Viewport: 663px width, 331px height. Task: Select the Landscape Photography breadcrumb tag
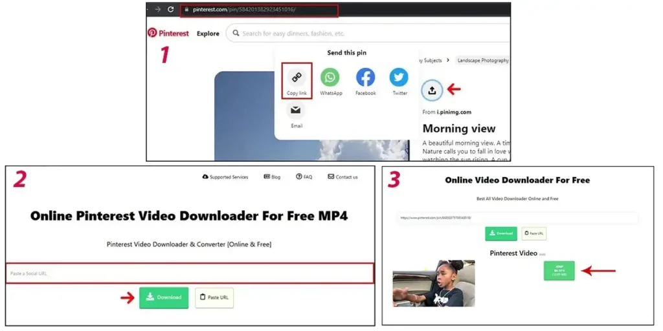483,60
